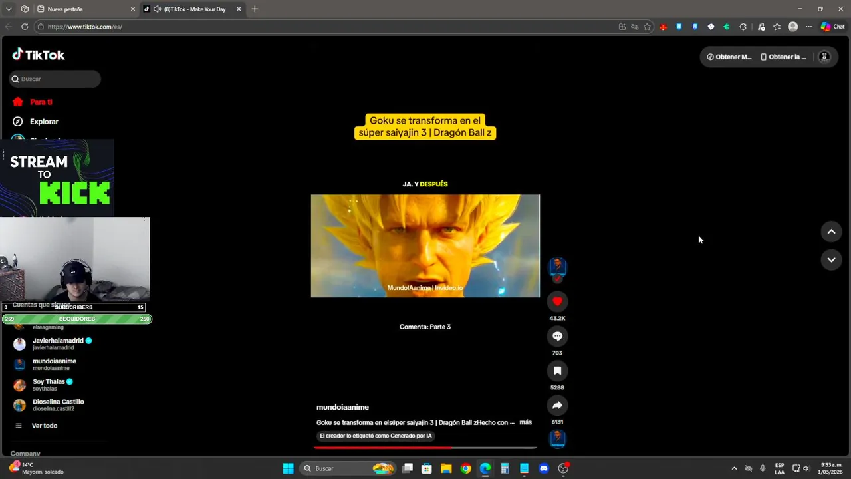The image size is (851, 479).
Task: Click the Generado por IA label
Action: (376, 436)
